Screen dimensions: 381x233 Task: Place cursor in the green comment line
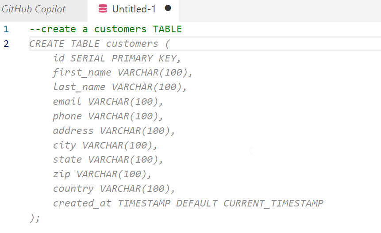[105, 29]
